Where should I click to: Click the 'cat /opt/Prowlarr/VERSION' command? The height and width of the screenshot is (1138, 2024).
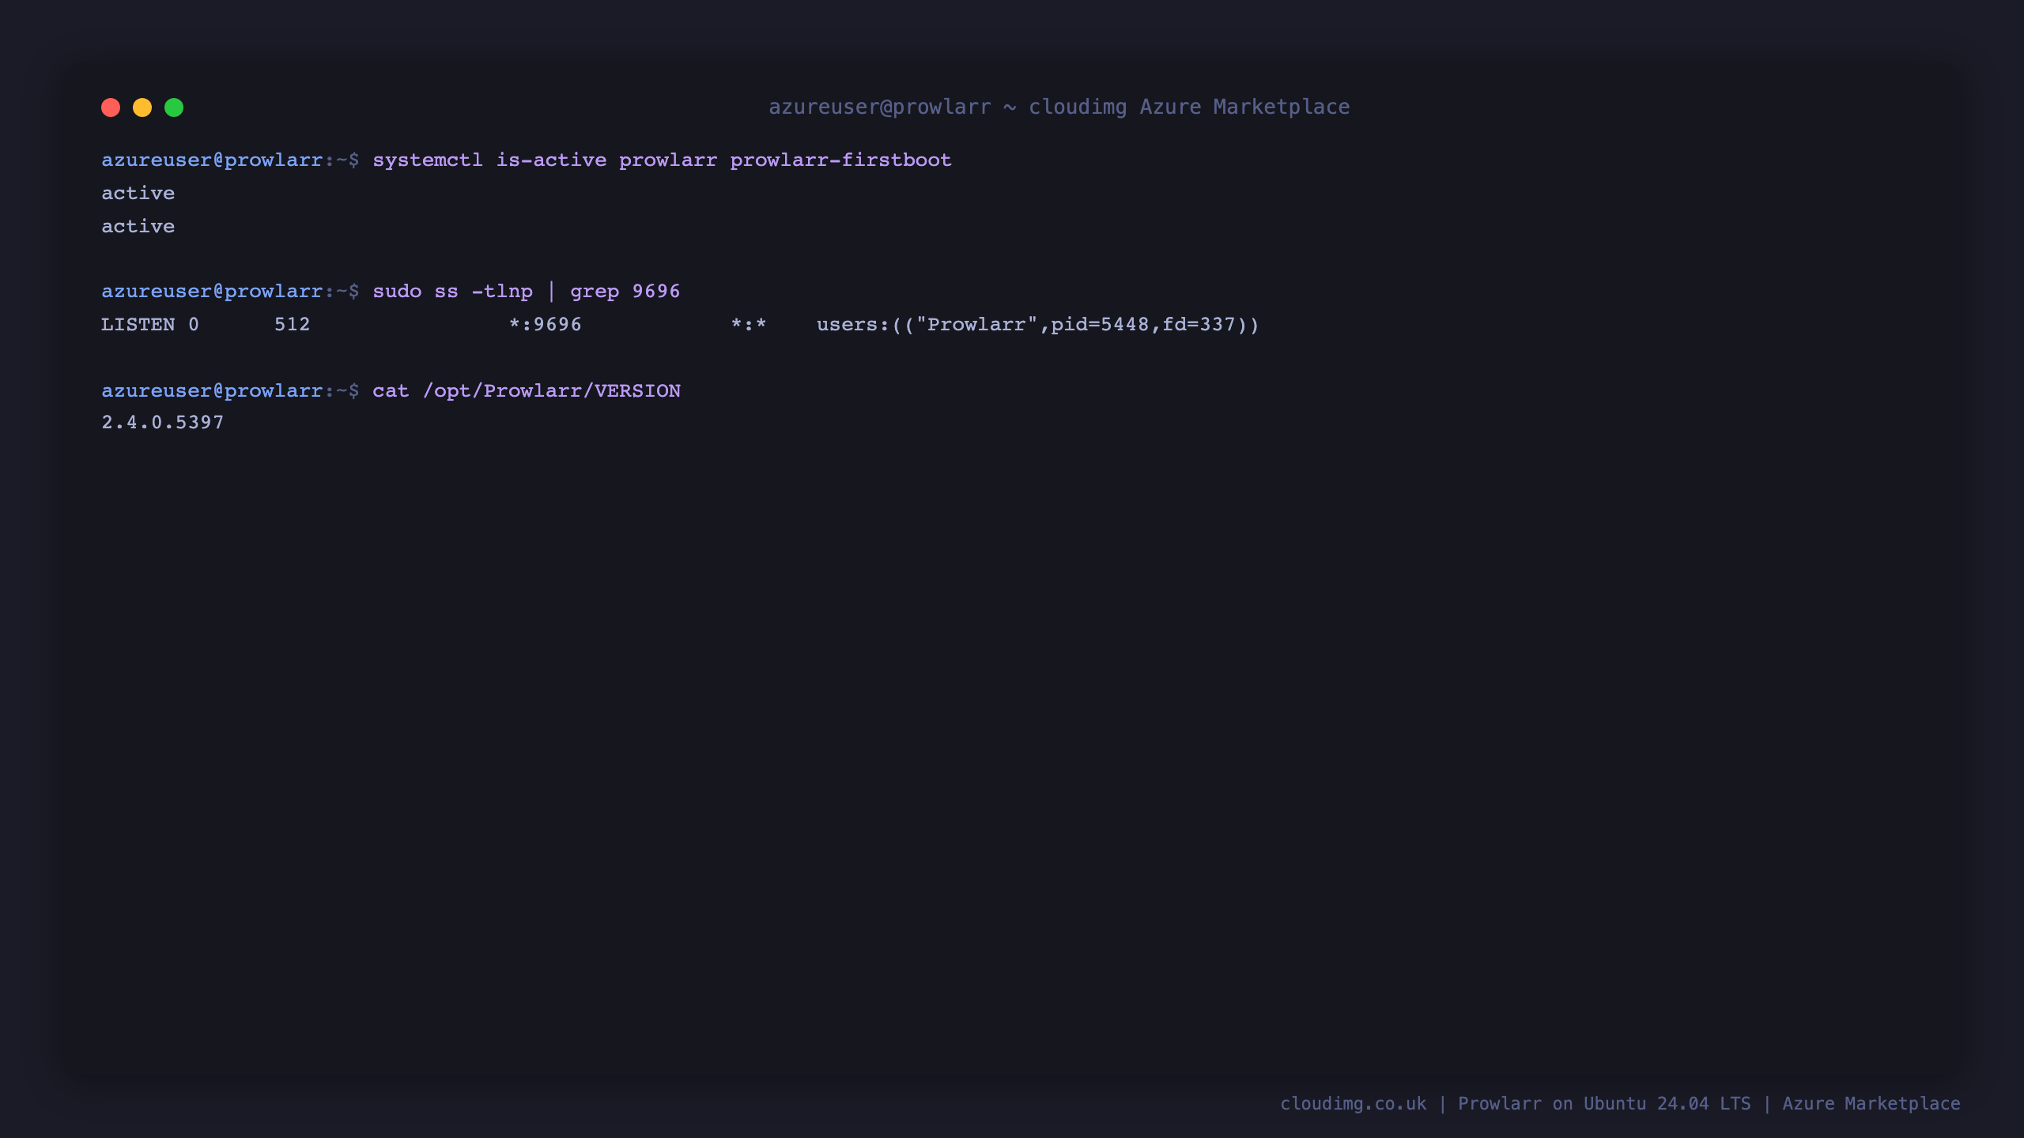point(527,391)
